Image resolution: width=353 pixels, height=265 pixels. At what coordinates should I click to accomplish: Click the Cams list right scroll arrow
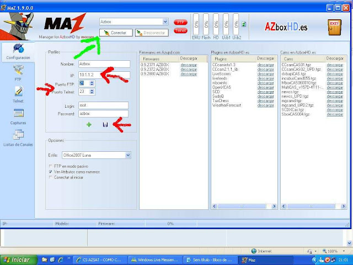tap(343, 206)
